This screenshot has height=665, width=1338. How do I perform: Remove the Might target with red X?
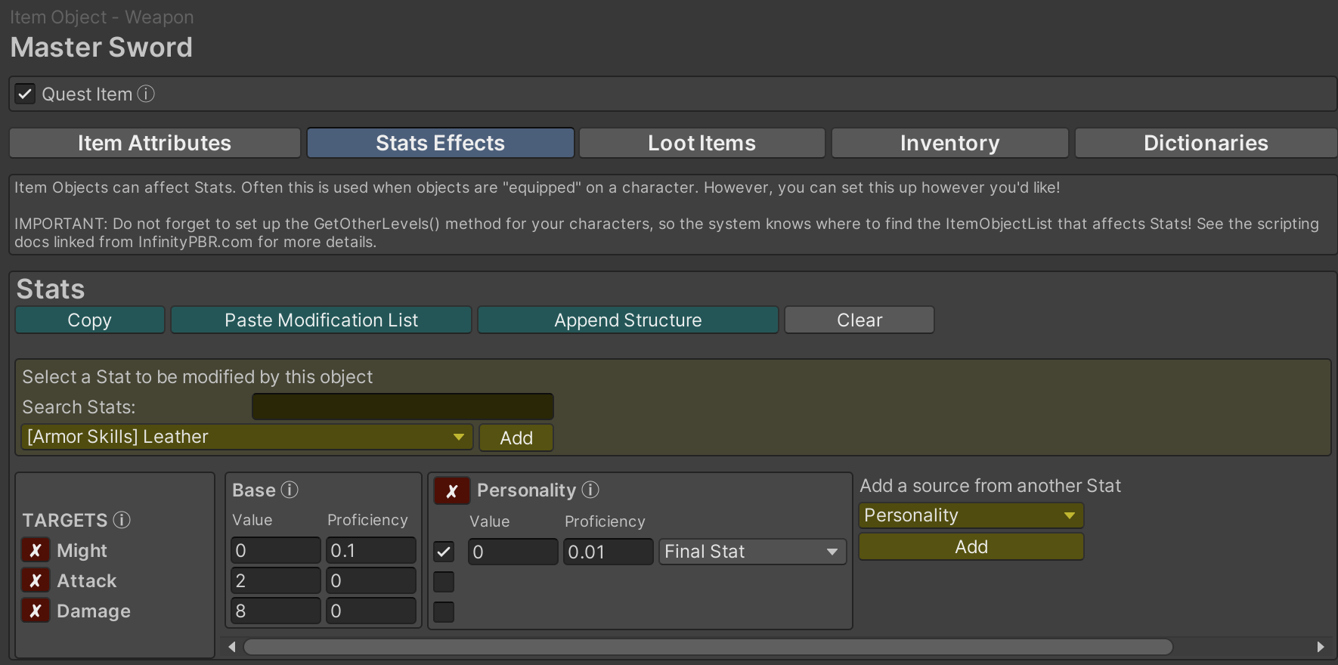[36, 550]
